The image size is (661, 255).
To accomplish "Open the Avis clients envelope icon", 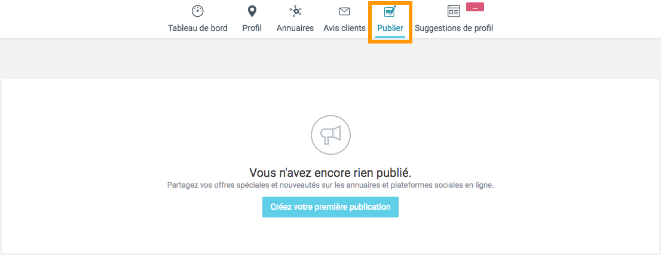I will coord(344,11).
